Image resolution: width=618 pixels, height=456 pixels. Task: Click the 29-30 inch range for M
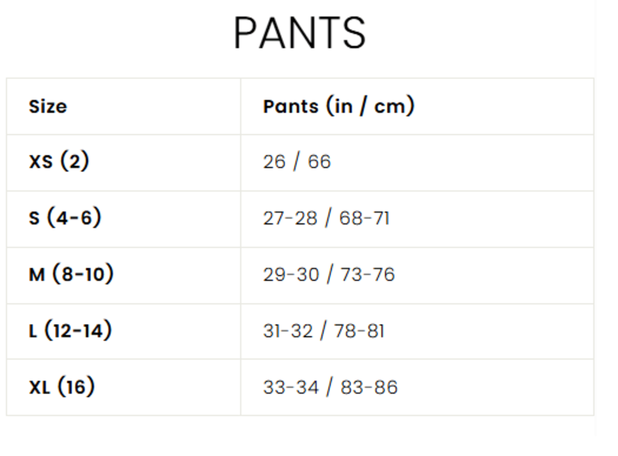pos(291,274)
